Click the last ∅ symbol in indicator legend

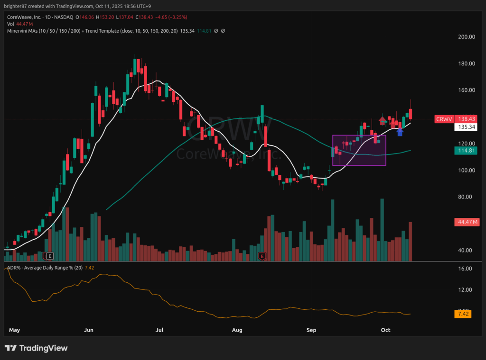click(223, 31)
